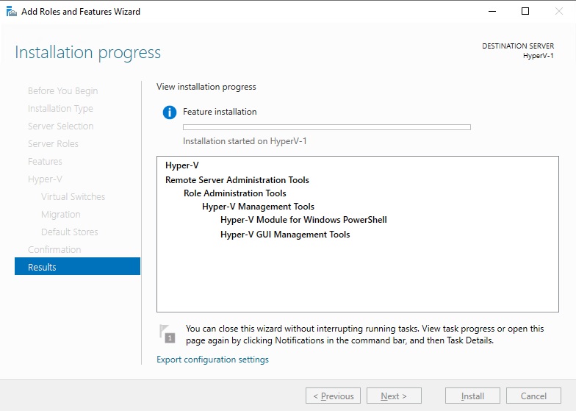The height and width of the screenshot is (411, 576).
Task: Select the Features step
Action: 45,162
